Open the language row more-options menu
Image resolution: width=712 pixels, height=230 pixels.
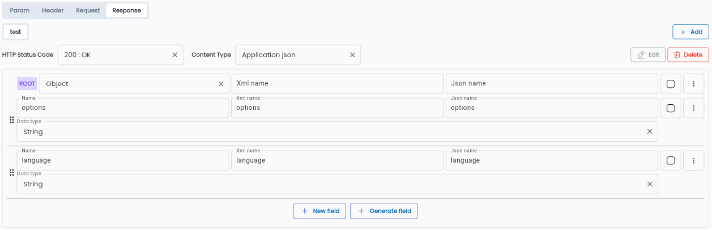694,160
